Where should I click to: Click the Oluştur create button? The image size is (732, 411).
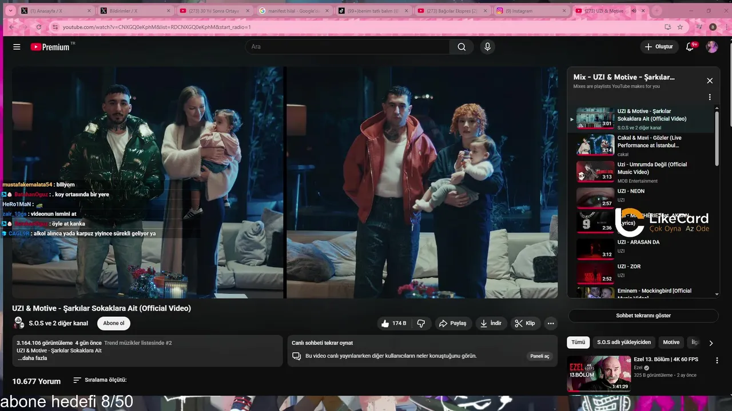point(659,47)
